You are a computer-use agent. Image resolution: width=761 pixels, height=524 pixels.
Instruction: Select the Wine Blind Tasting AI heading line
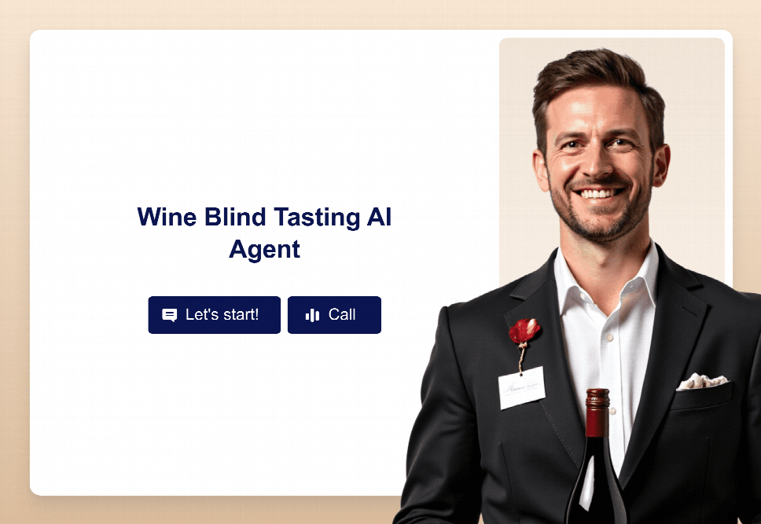pos(264,217)
